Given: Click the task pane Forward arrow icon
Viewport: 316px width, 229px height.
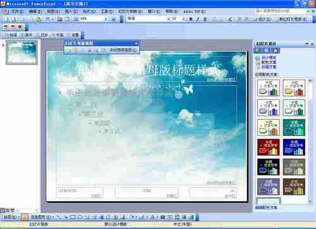Looking at the screenshot, I should tap(267, 51).
